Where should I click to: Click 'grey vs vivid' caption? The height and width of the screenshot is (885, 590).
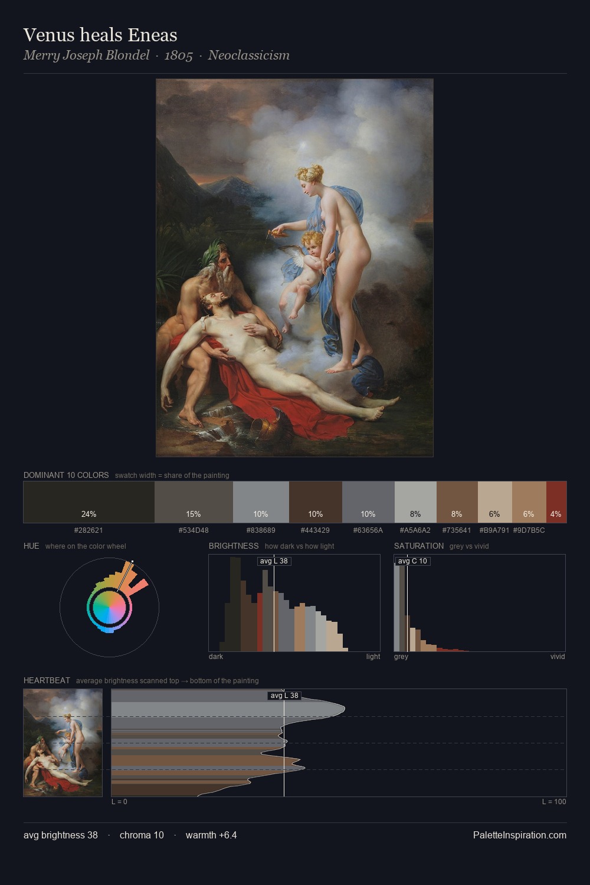point(469,546)
